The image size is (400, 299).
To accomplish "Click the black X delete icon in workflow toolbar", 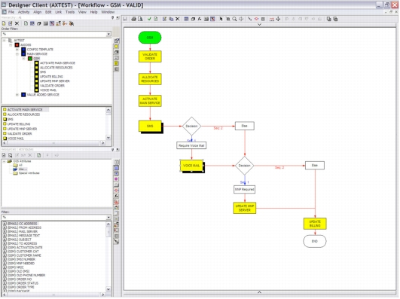I will tap(178, 19).
